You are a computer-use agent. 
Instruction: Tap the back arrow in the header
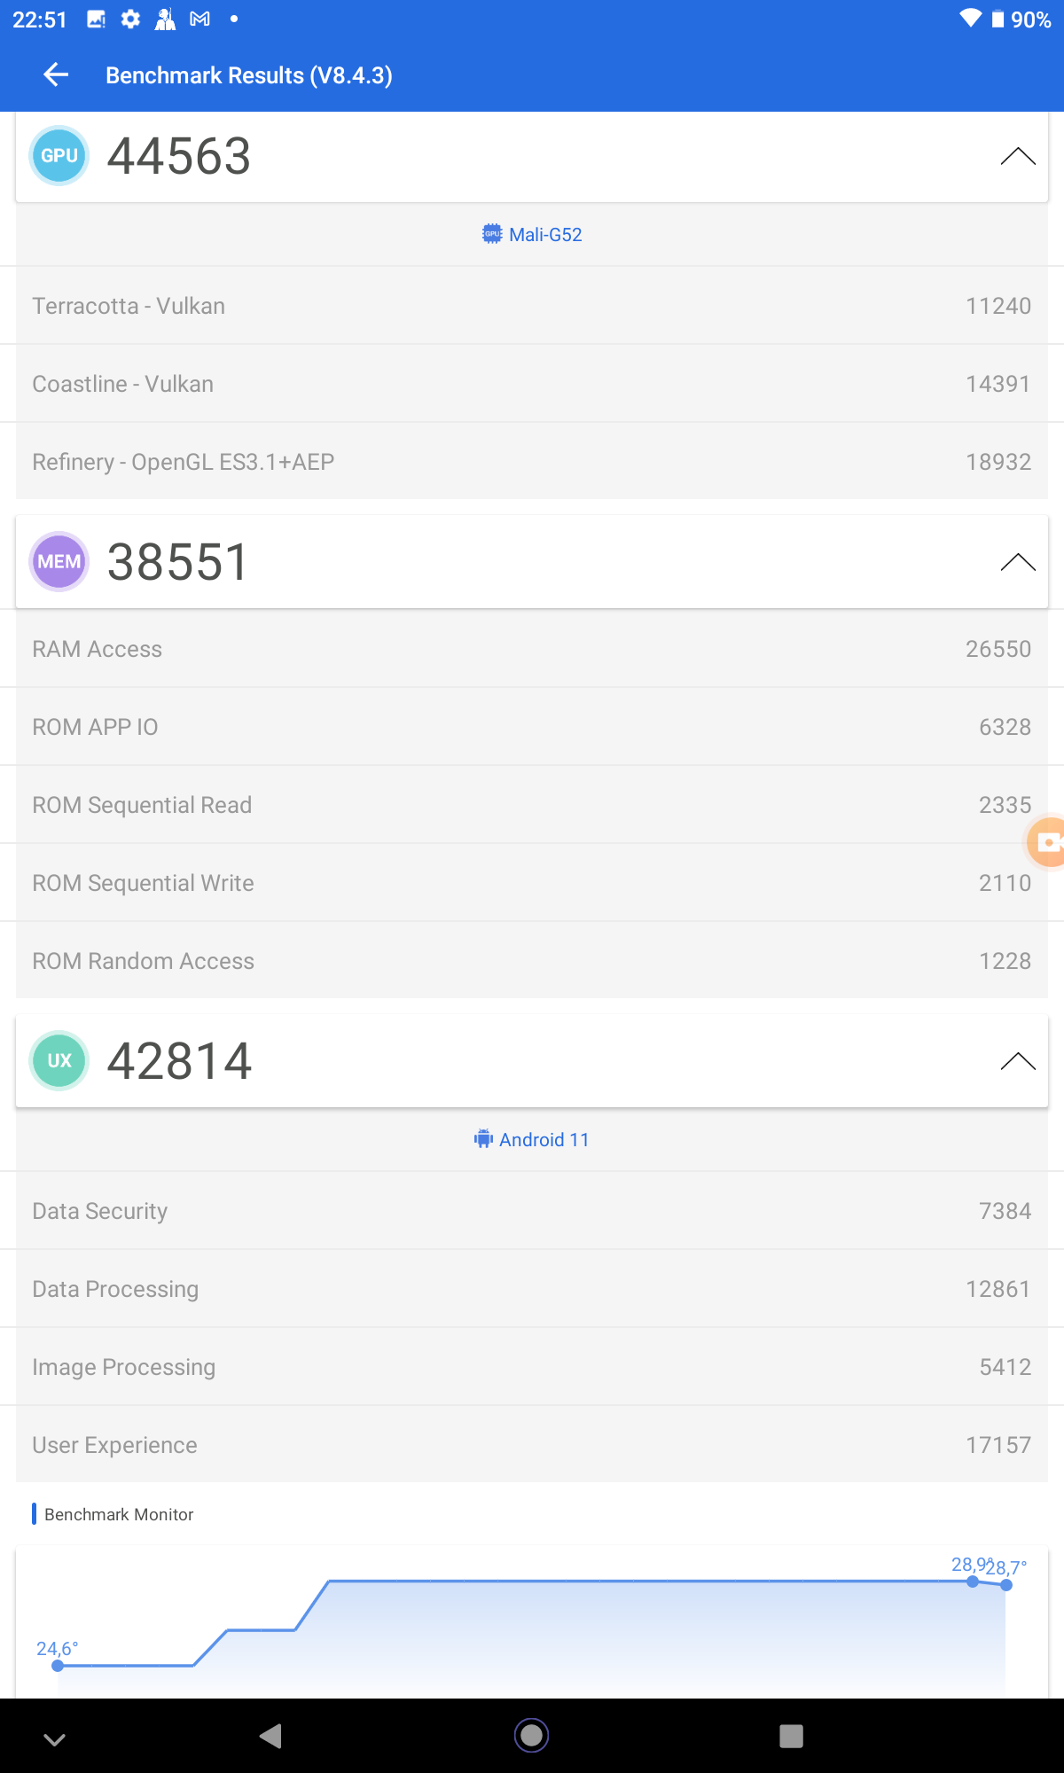point(56,75)
